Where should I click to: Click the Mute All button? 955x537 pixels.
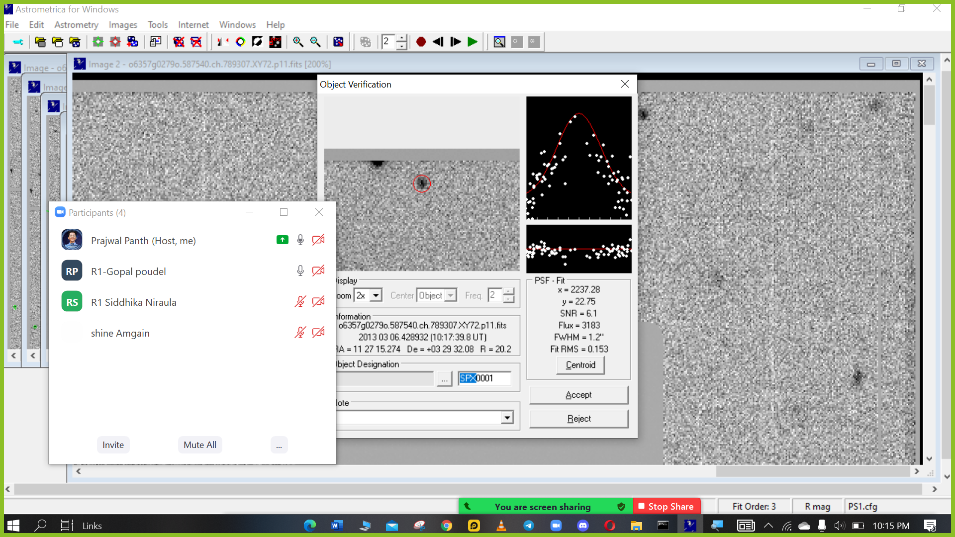point(200,445)
